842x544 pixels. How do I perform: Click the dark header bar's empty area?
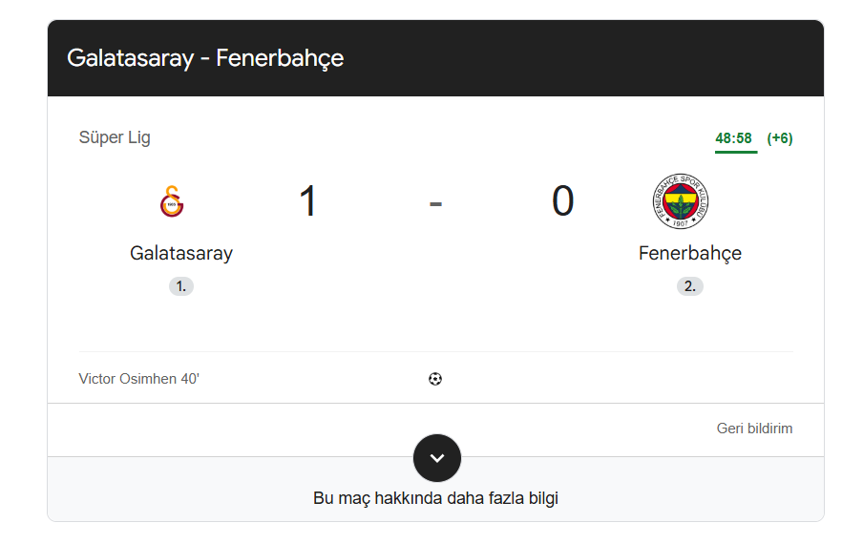592,58
